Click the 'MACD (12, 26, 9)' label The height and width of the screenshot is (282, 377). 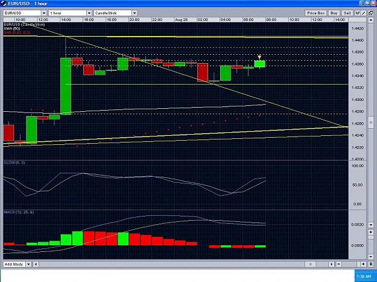coord(19,212)
